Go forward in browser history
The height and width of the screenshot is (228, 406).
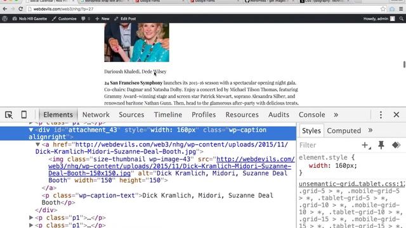(13, 9)
